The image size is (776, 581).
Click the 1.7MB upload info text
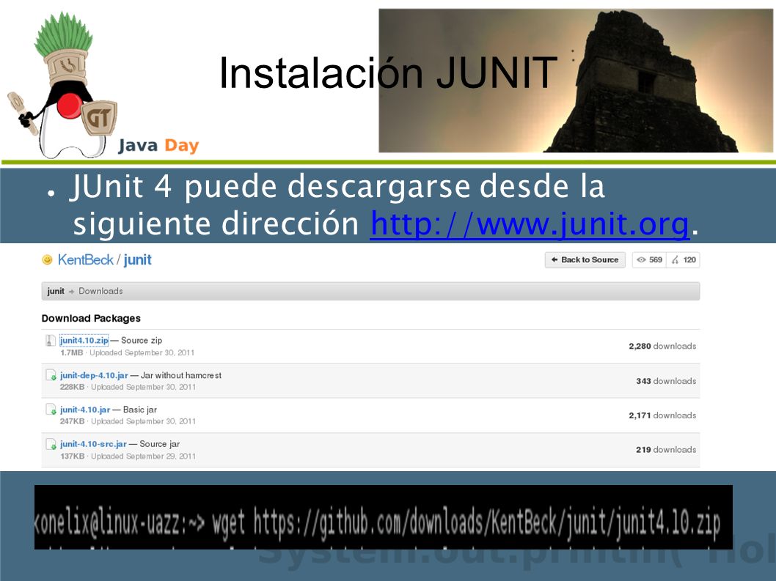pyautogui.click(x=127, y=352)
